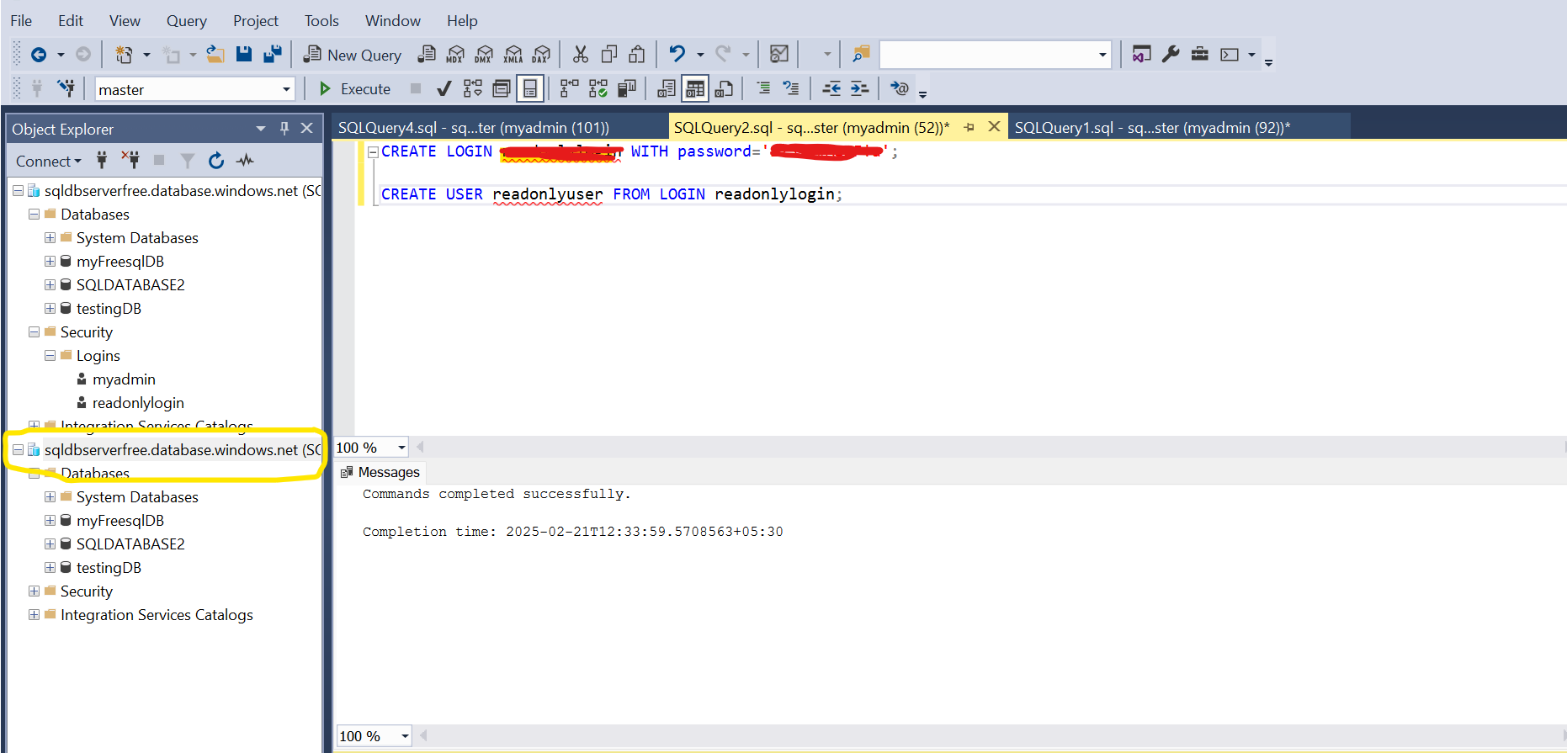Open the Query menu
Screen dimensions: 1567x753
point(186,20)
